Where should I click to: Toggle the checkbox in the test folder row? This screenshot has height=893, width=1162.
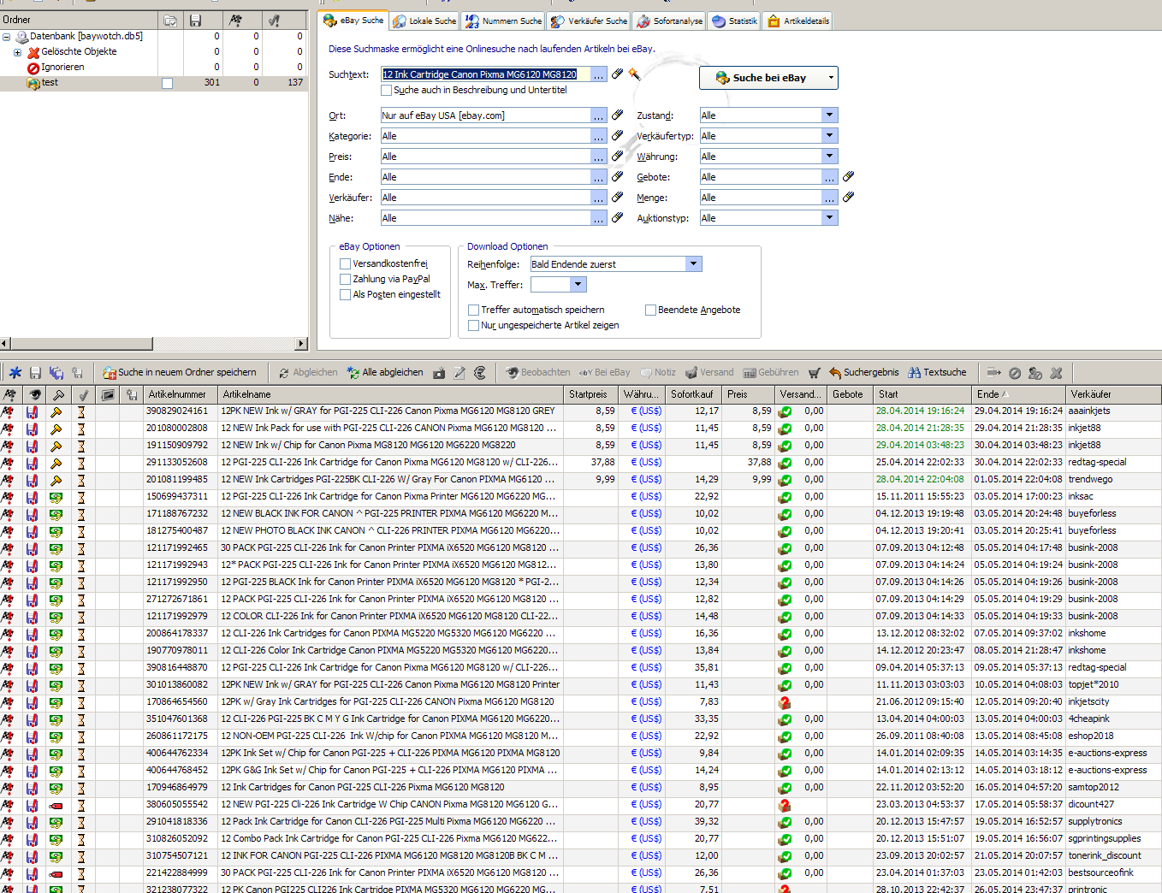coord(167,83)
